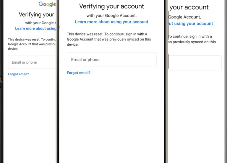The width and height of the screenshot is (227, 163).
Task: Click right phone's 'To continue, sign in with a' text
Action: [x=190, y=37]
